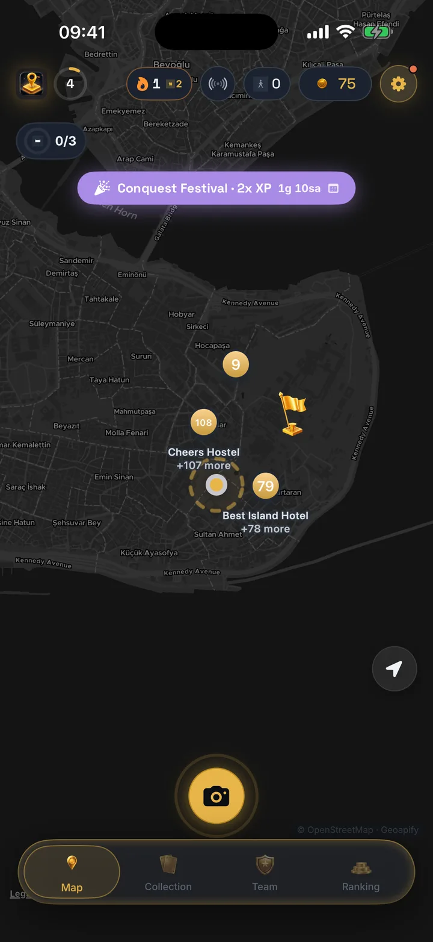Open the Geoapify attribution link
433x942 pixels.
(x=399, y=830)
